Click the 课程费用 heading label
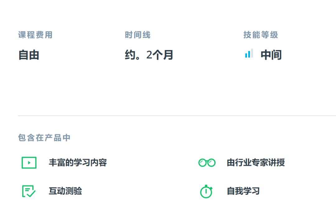336x213 pixels. (35, 35)
